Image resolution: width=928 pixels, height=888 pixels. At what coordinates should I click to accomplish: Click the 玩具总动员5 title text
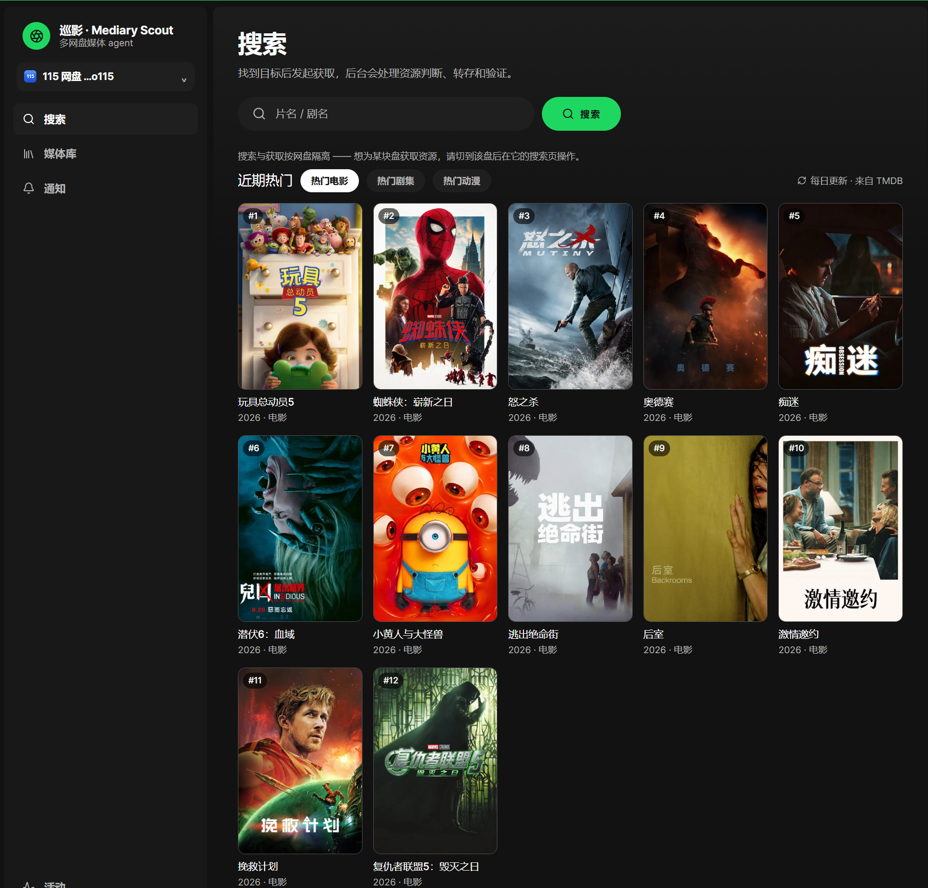click(x=266, y=402)
